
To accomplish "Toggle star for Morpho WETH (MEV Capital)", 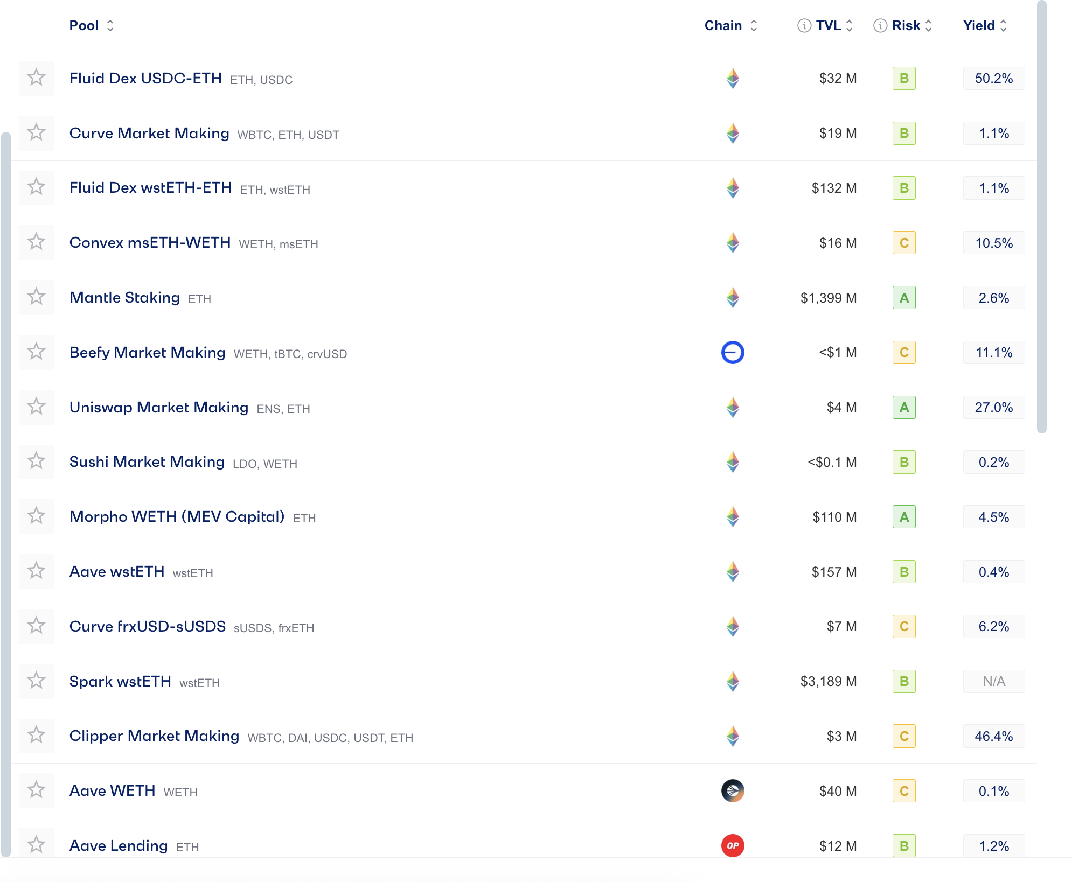I will click(x=36, y=516).
